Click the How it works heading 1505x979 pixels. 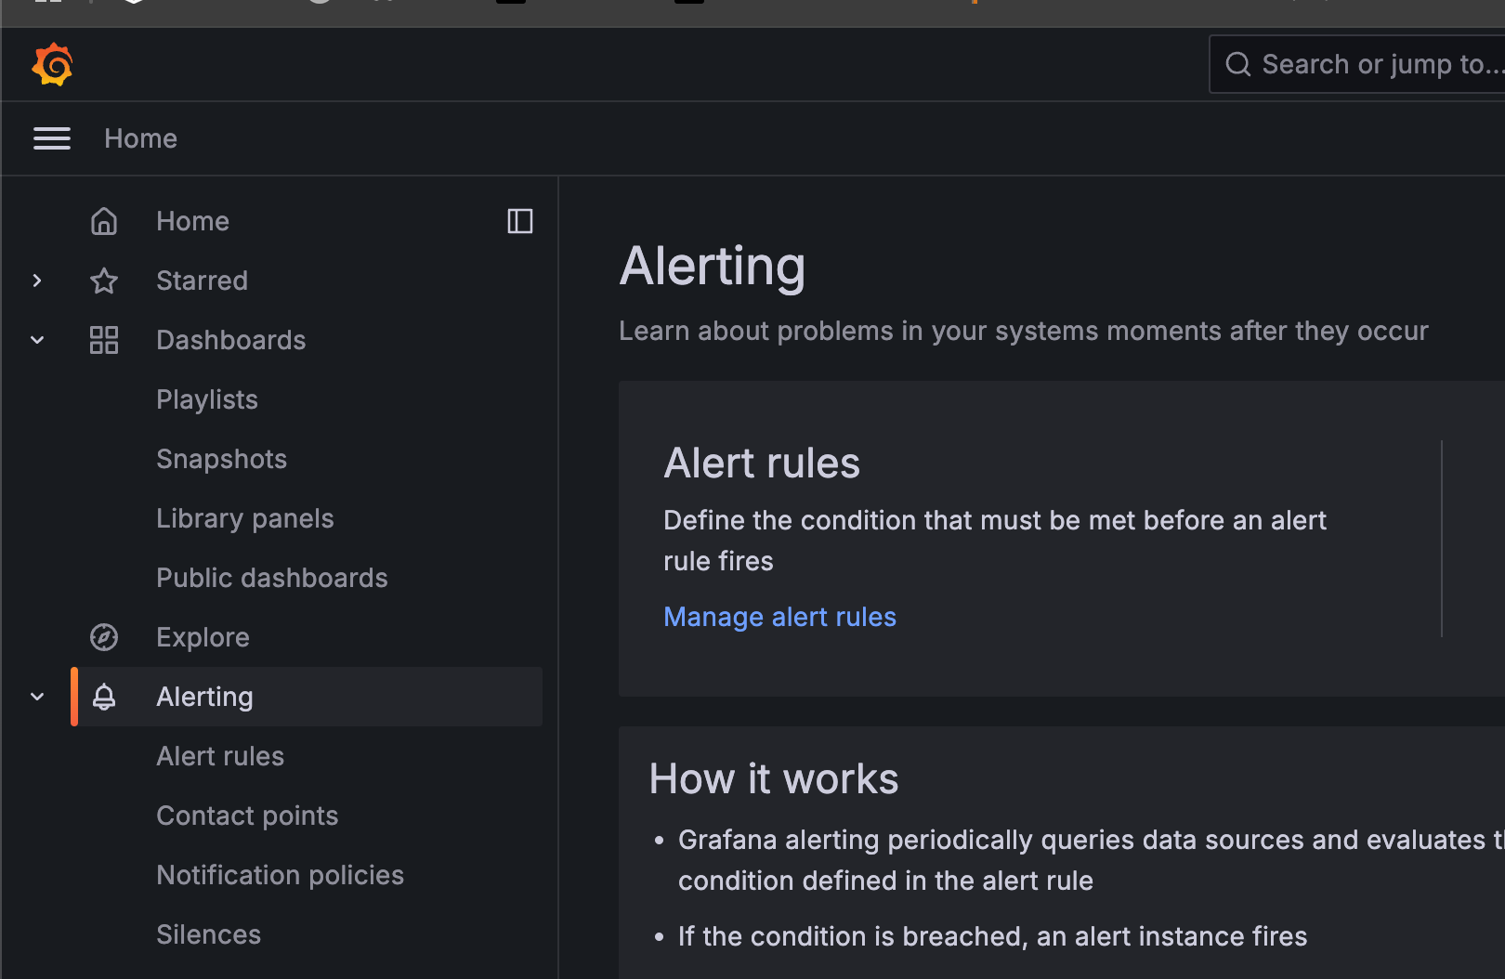pyautogui.click(x=774, y=778)
